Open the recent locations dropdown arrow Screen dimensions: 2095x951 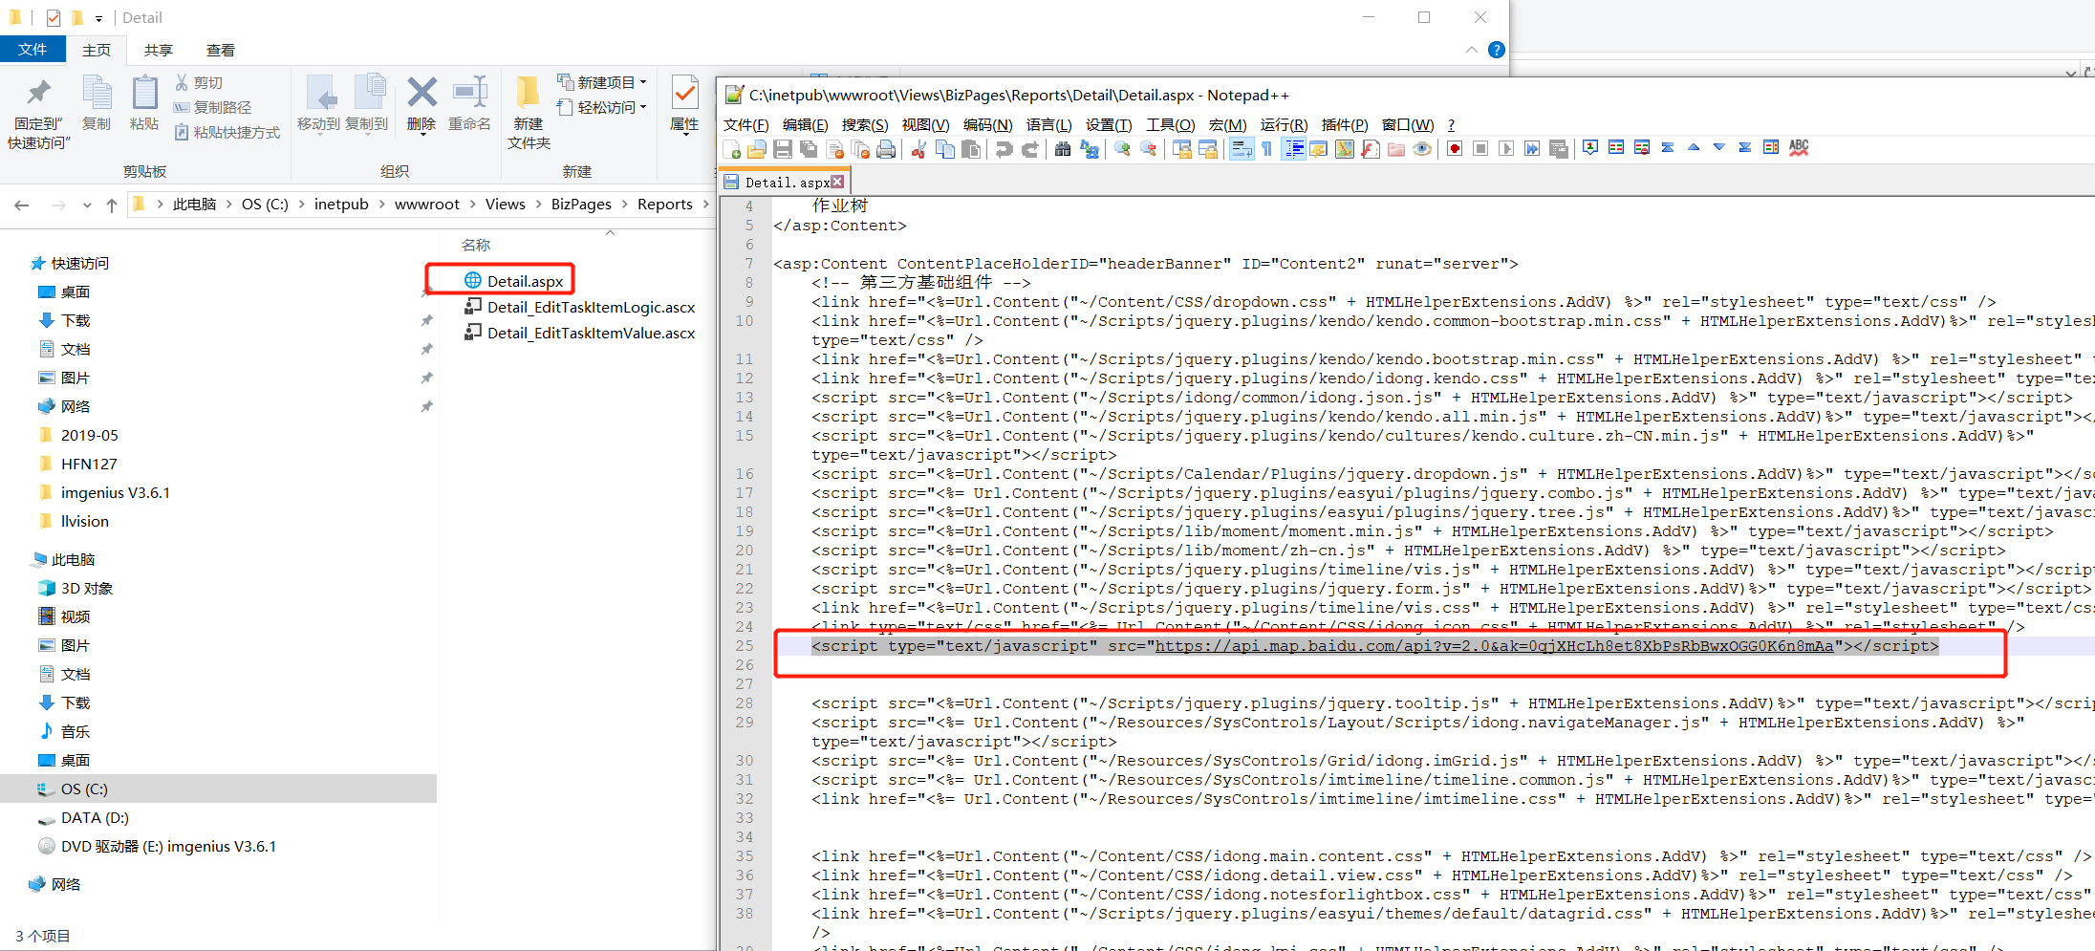(x=87, y=205)
